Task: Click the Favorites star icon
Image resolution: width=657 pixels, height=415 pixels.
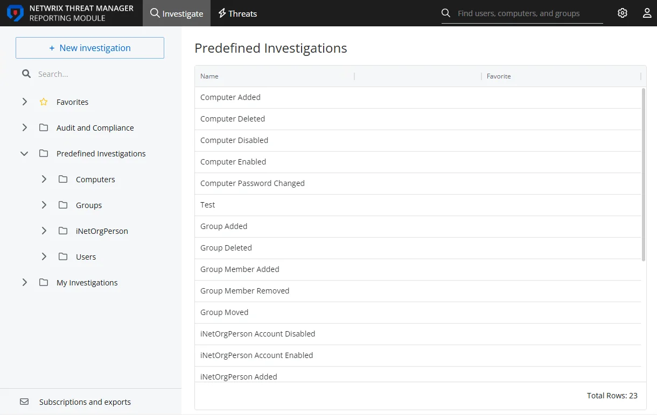Action: coord(44,102)
